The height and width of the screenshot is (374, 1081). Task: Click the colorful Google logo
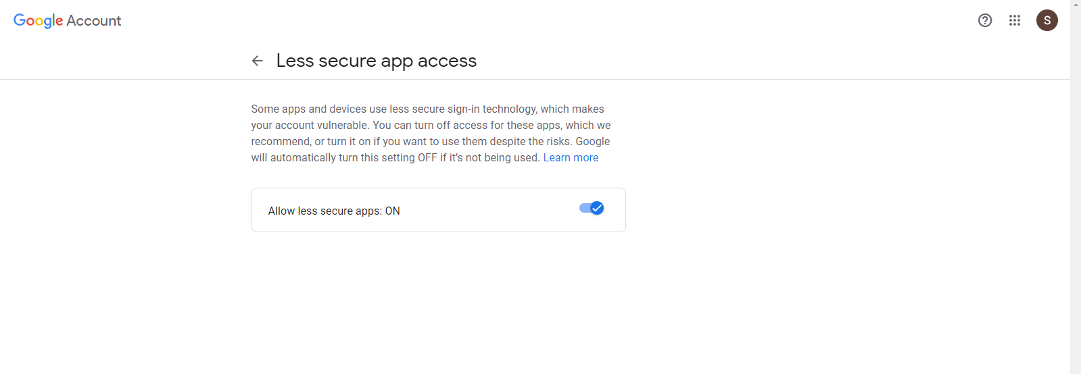pos(39,21)
